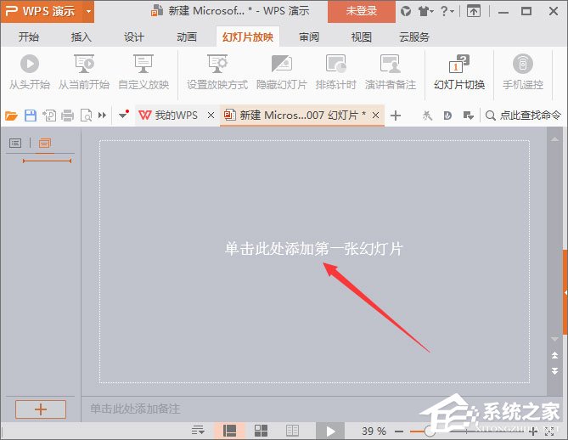Viewport: 568px width, 440px height.
Task: Switch to slide sorter view in status bar
Action: [262, 431]
